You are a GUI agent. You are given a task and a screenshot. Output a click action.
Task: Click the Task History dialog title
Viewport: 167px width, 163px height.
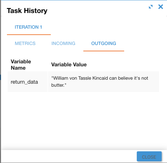27,11
